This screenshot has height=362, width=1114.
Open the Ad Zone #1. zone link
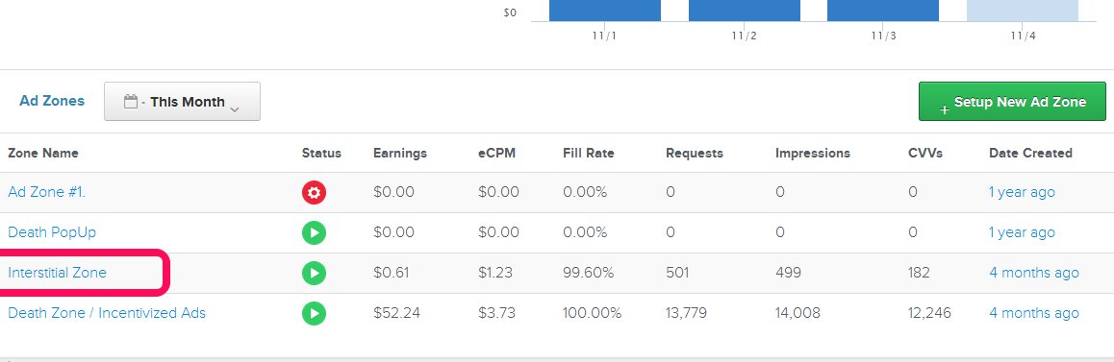coord(47,192)
